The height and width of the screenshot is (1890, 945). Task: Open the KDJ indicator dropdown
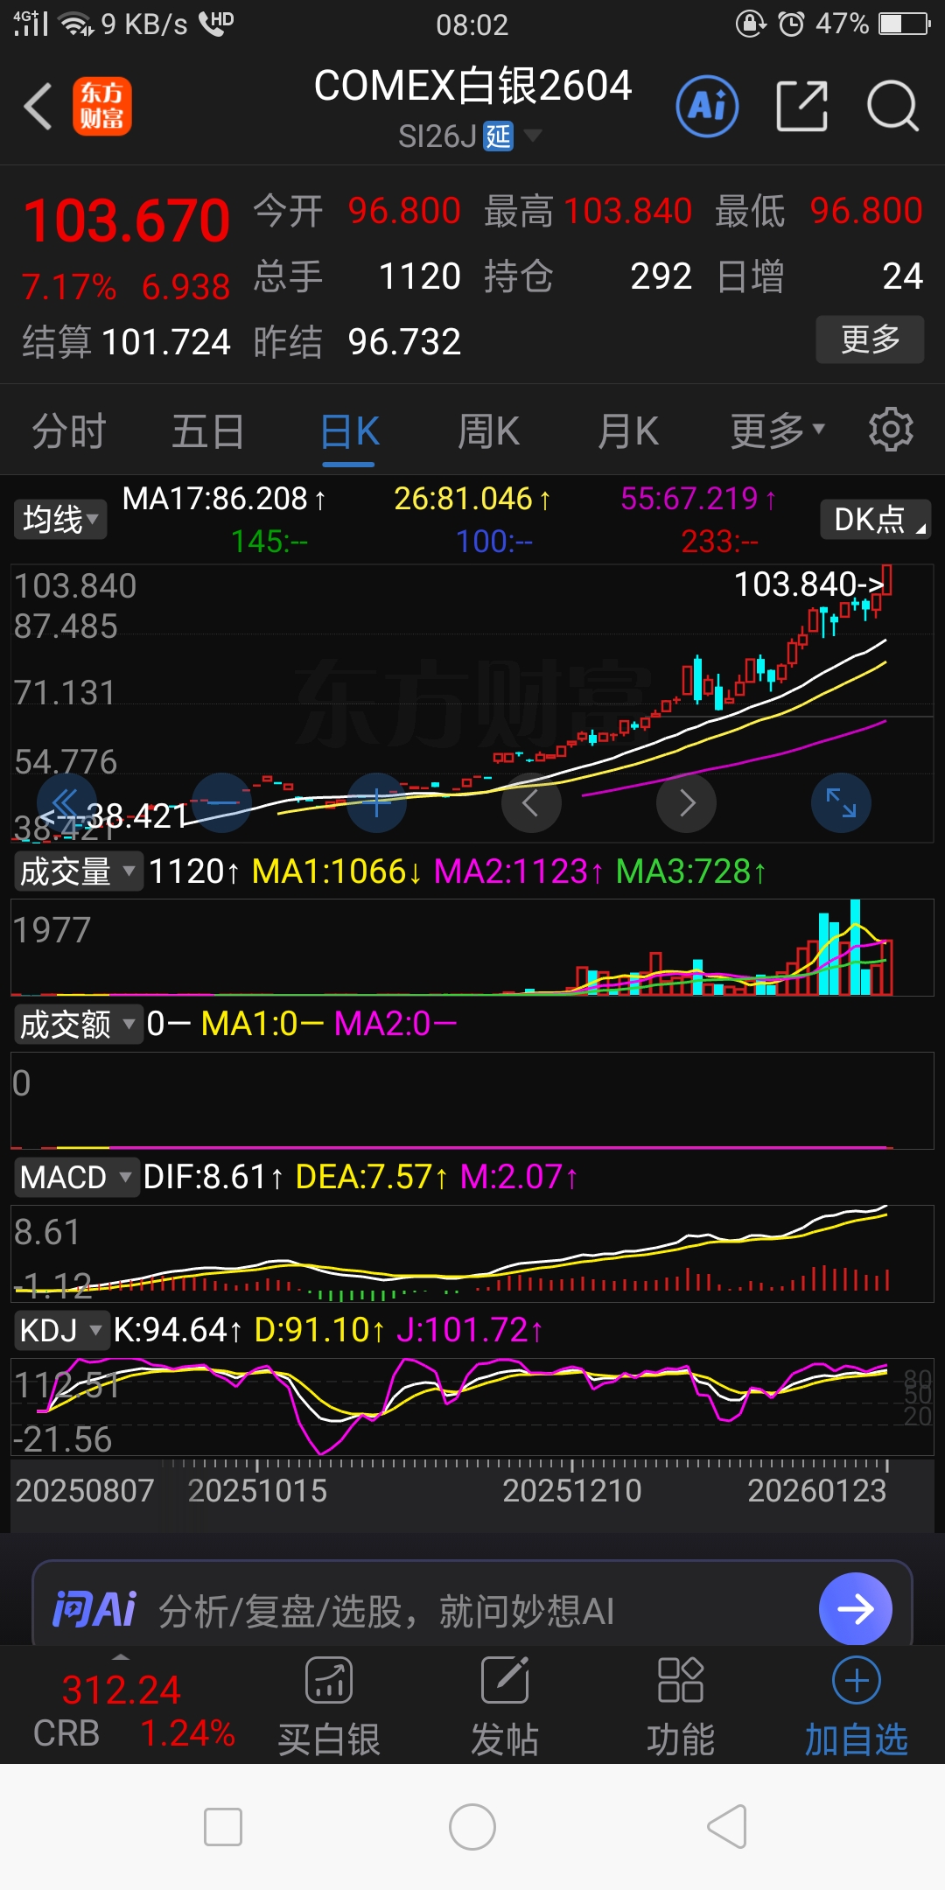tap(61, 1330)
